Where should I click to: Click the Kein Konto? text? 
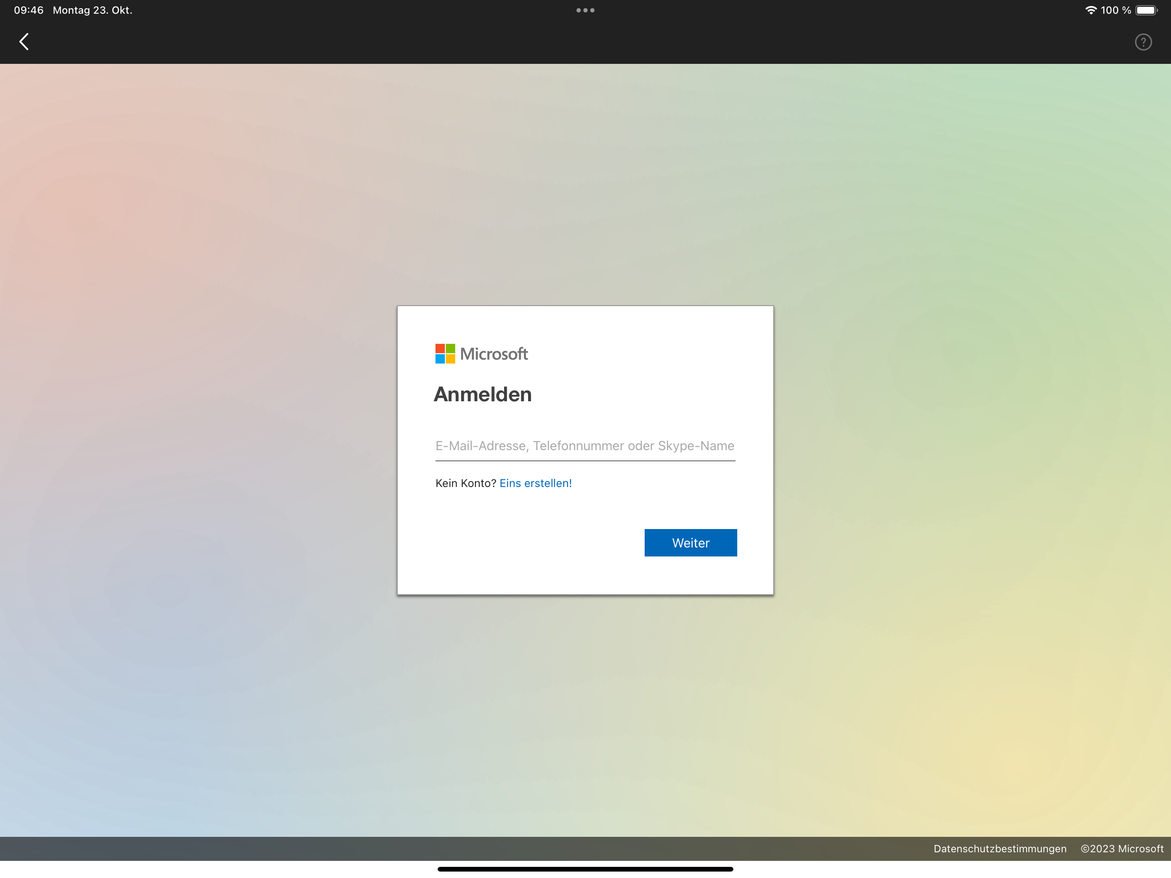coord(465,483)
